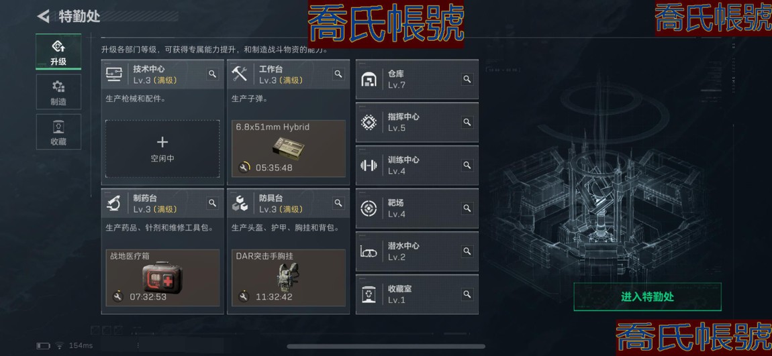Open 防具台 details with magnifier icon

pyautogui.click(x=338, y=203)
